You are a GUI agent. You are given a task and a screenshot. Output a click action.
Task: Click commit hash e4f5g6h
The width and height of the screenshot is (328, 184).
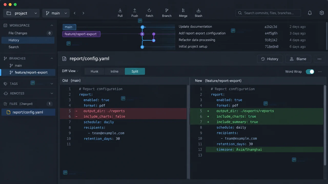point(271,33)
